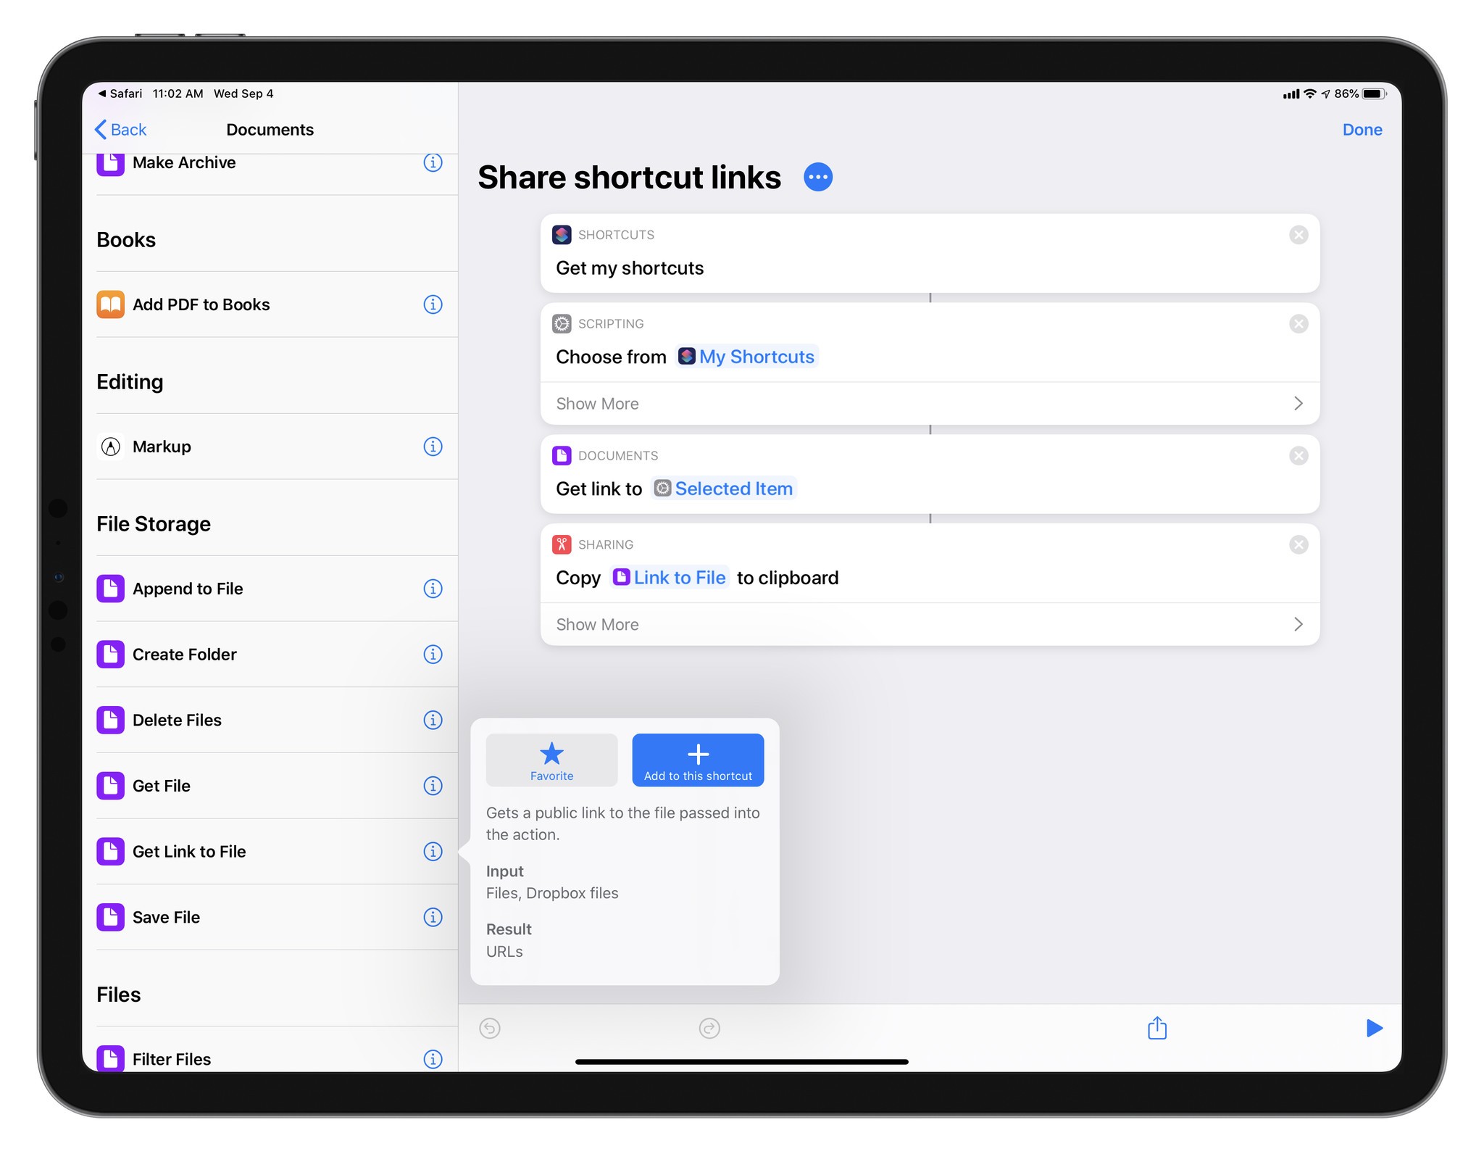
Task: Click the share sheet icon at bottom
Action: (1156, 1028)
